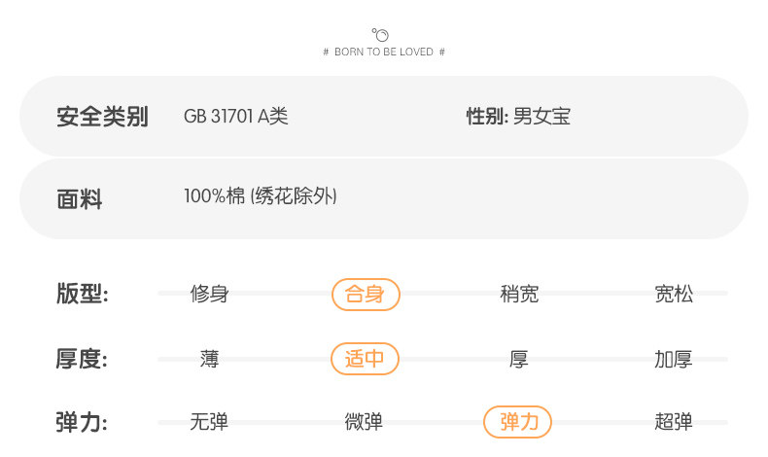Select the 修身 fit option

click(209, 294)
